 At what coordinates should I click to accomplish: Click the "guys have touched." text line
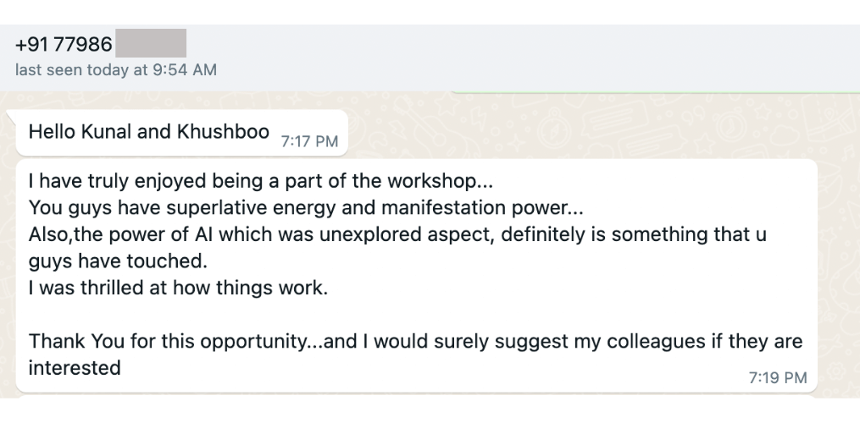point(118,261)
